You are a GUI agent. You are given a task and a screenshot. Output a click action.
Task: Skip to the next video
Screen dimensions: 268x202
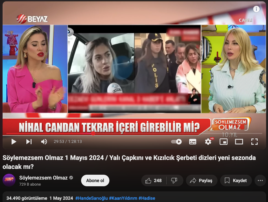pos(29,142)
